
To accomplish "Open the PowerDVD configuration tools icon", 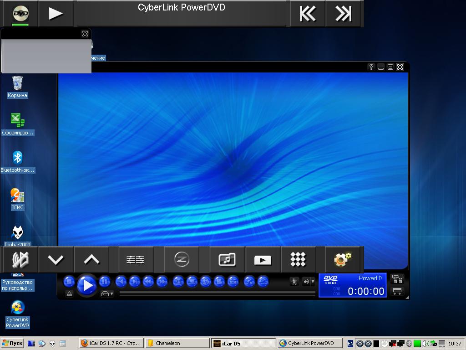I will pyautogui.click(x=397, y=279).
